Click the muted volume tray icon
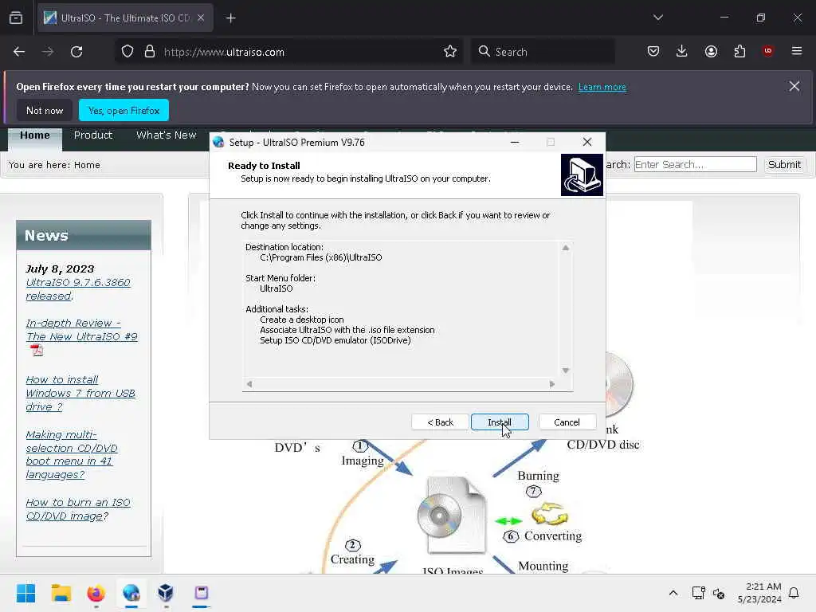This screenshot has width=816, height=612. [719, 593]
